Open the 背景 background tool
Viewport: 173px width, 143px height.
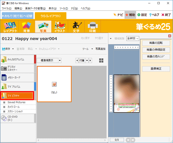point(27,27)
